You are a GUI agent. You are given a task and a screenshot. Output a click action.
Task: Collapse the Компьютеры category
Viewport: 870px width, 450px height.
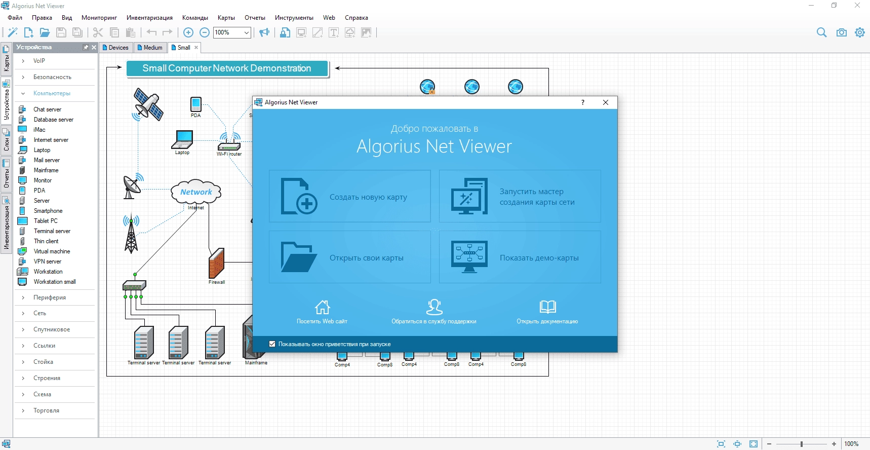23,93
